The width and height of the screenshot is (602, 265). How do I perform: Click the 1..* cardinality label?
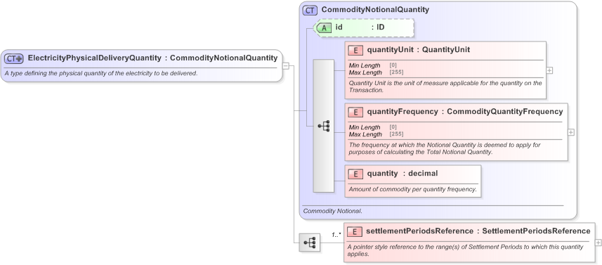336,234
